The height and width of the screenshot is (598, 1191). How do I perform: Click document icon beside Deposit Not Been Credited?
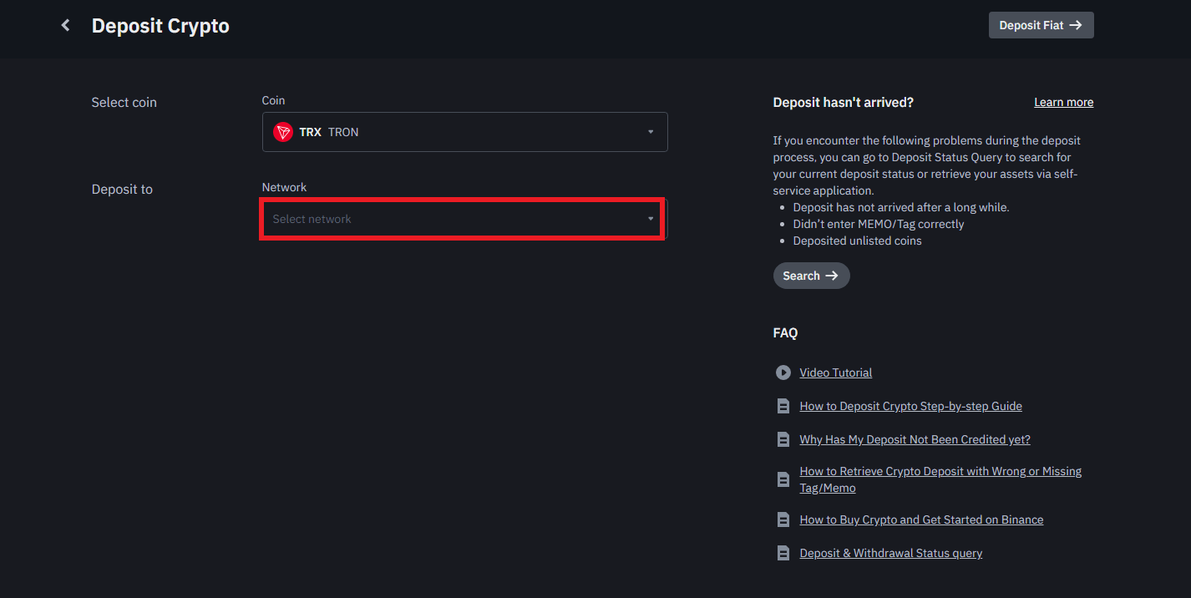pos(783,439)
